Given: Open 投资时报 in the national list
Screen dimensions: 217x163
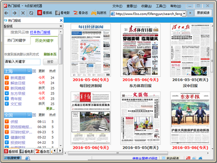Looking at the screenshot, I should coord(18,143).
